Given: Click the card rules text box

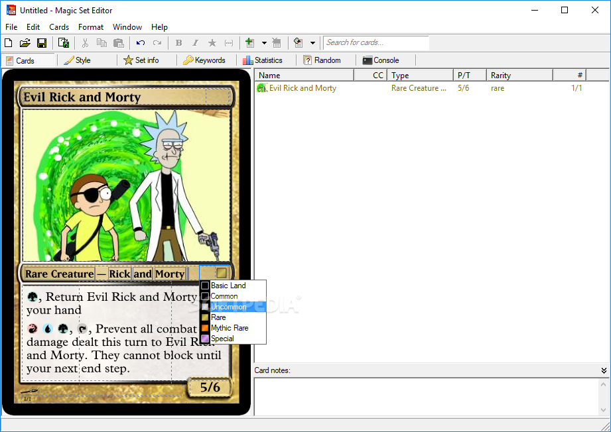Looking at the screenshot, I should click(x=125, y=333).
